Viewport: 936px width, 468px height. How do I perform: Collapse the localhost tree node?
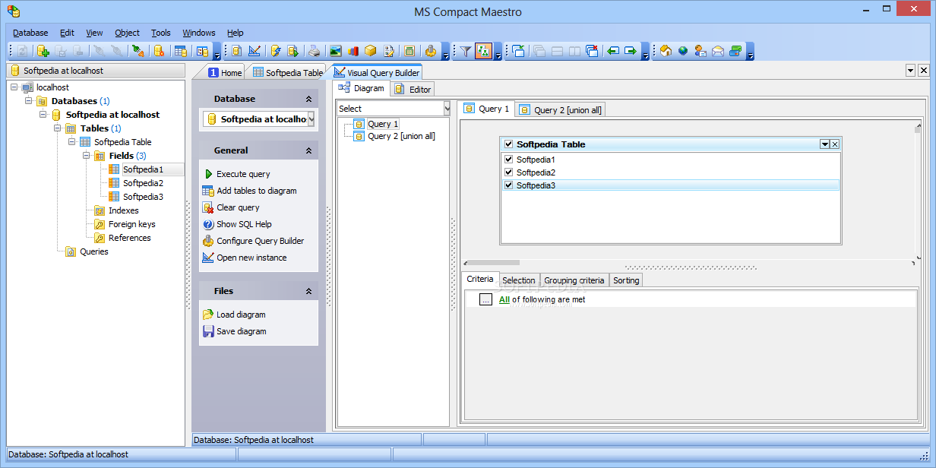[14, 87]
